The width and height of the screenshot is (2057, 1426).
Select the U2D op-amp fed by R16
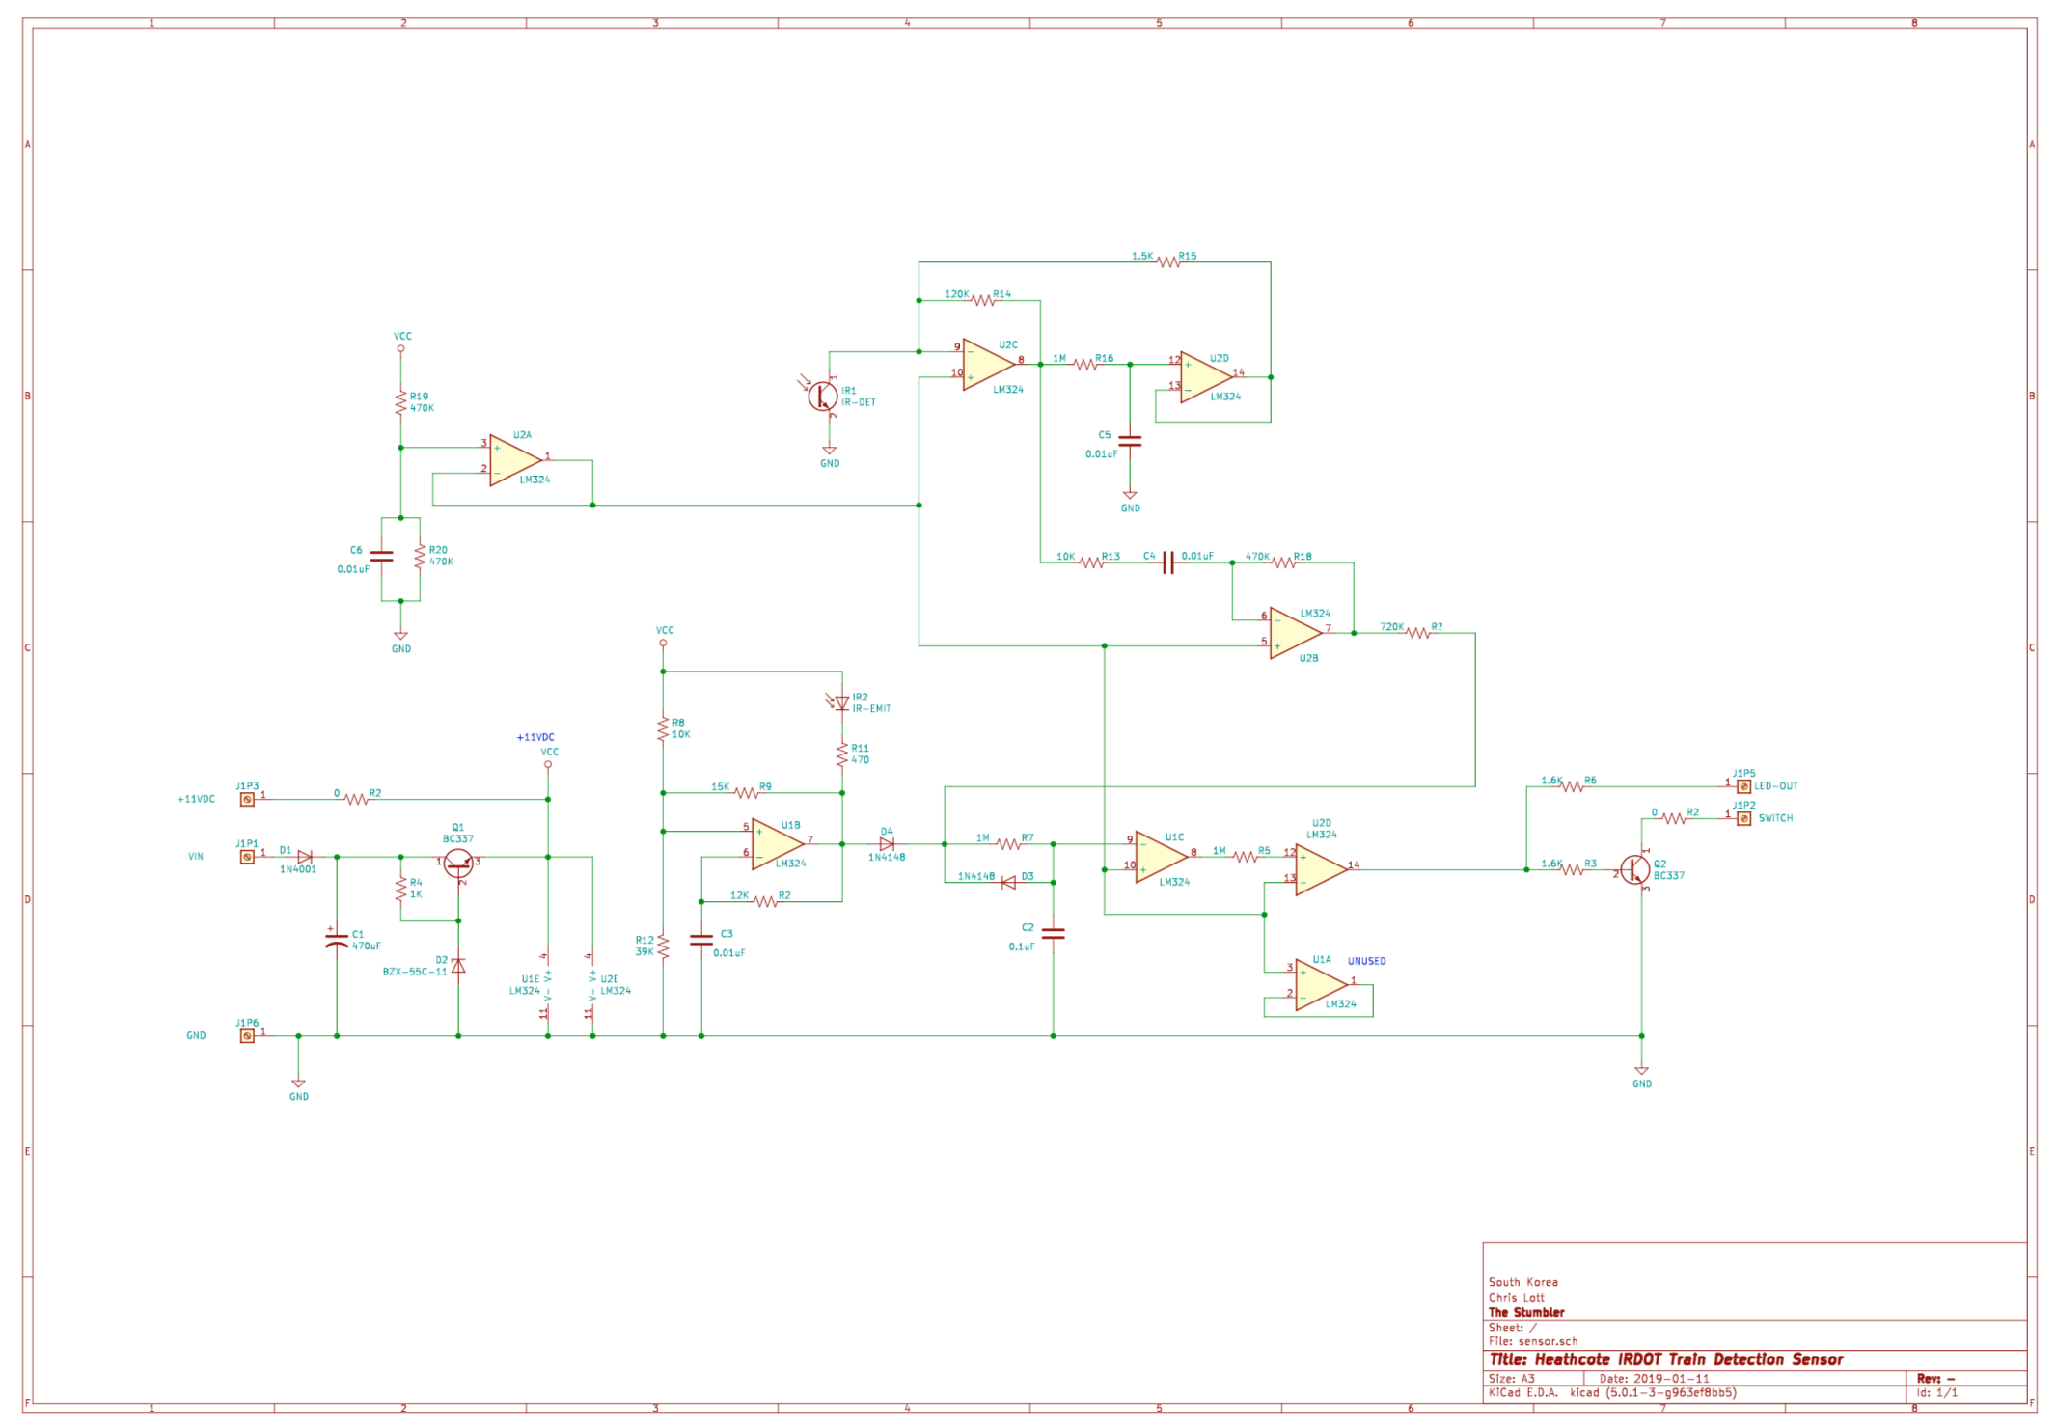(x=1205, y=376)
